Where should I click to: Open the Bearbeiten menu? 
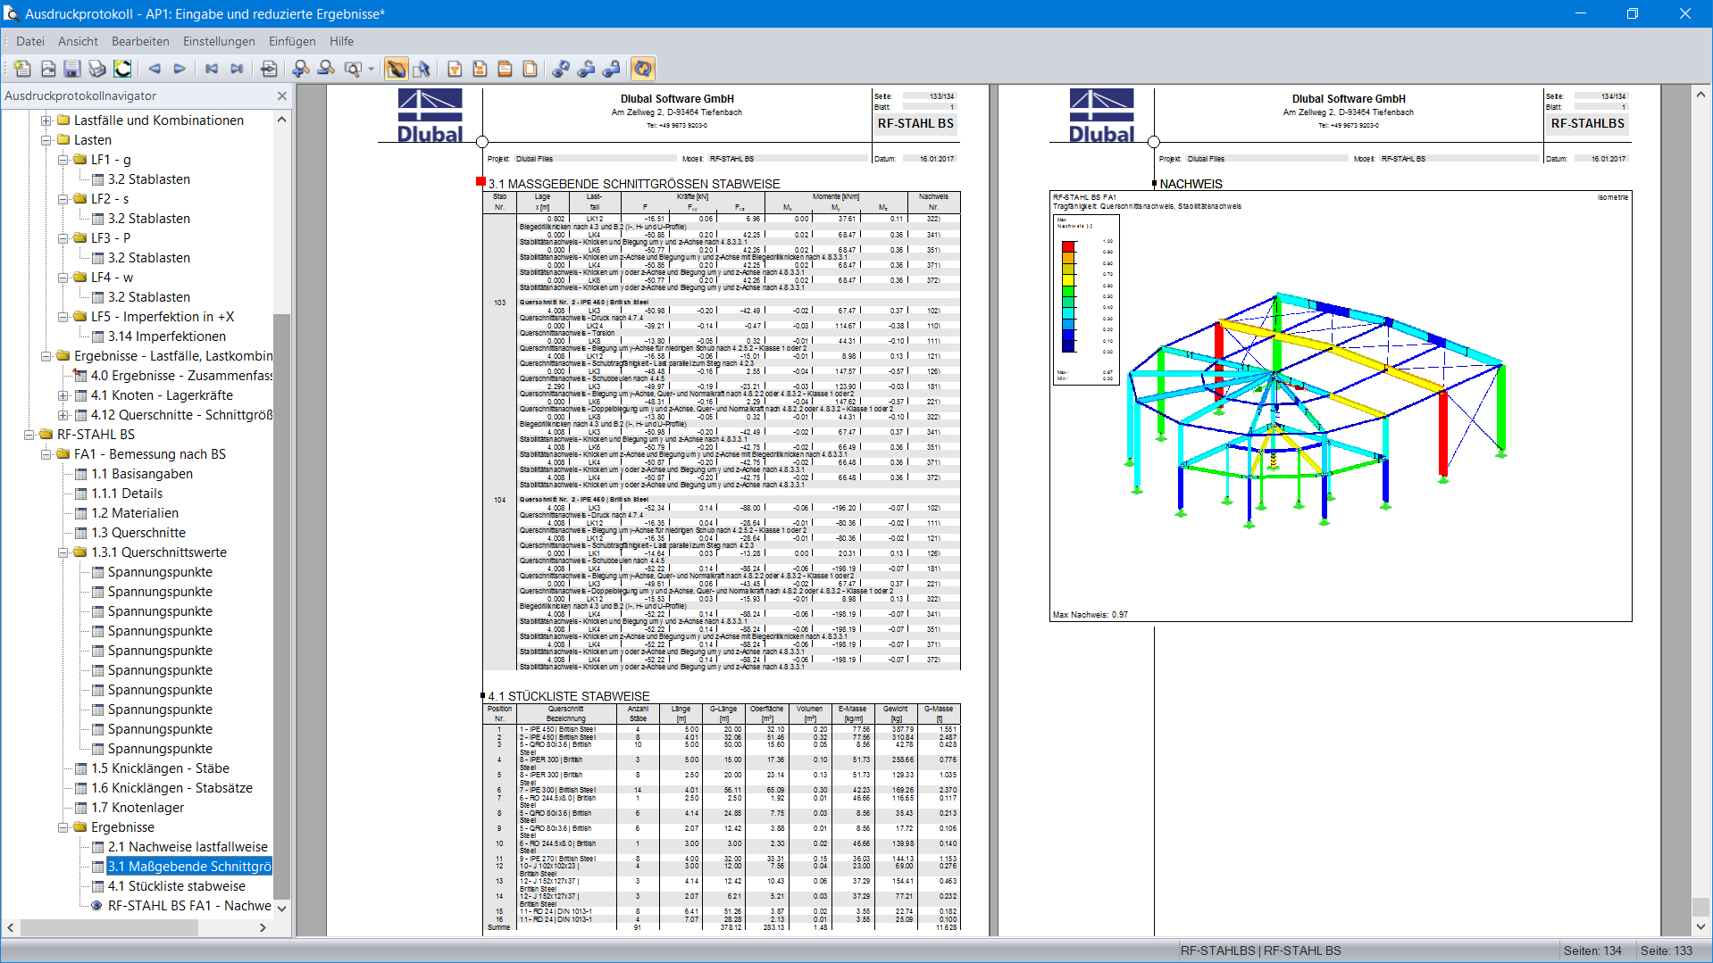(140, 41)
